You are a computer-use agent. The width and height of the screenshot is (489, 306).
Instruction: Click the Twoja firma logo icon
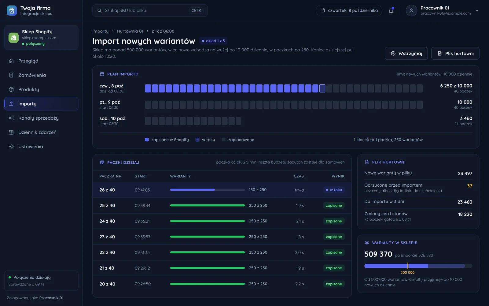click(x=12, y=10)
